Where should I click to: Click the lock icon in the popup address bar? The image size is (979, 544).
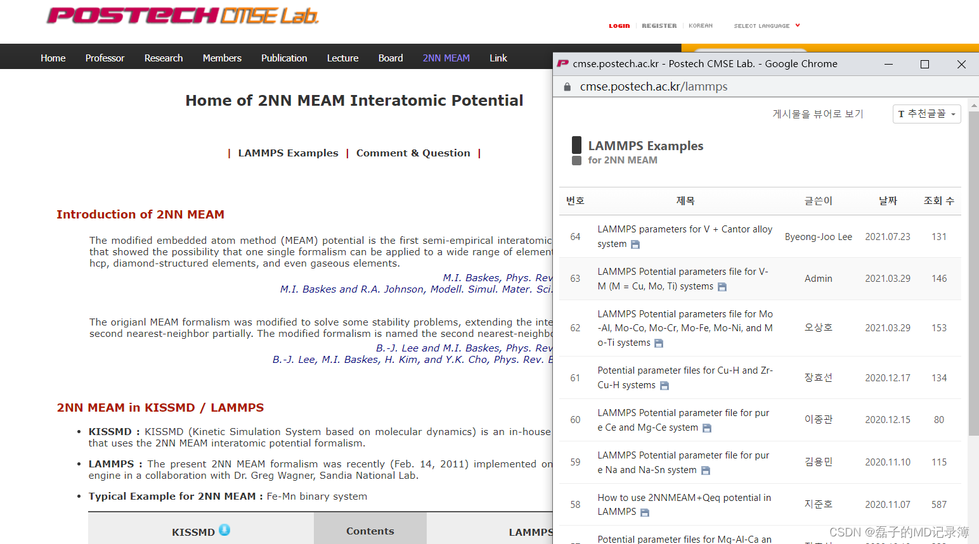pyautogui.click(x=567, y=87)
